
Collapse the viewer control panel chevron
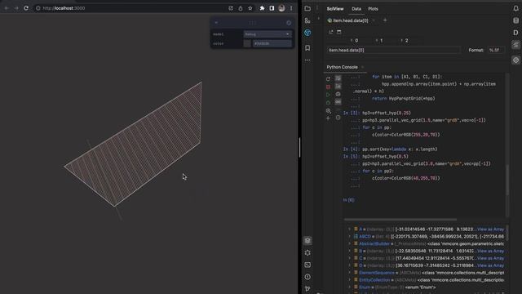click(216, 23)
